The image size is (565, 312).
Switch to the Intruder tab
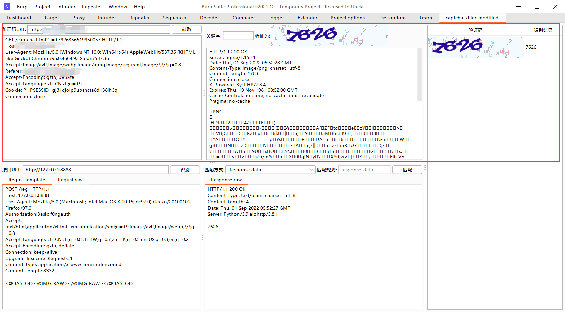pyautogui.click(x=107, y=18)
